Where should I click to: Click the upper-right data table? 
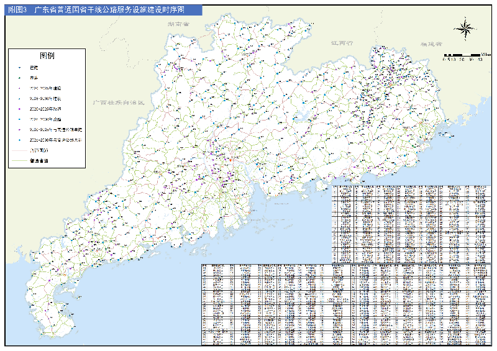[411, 223]
